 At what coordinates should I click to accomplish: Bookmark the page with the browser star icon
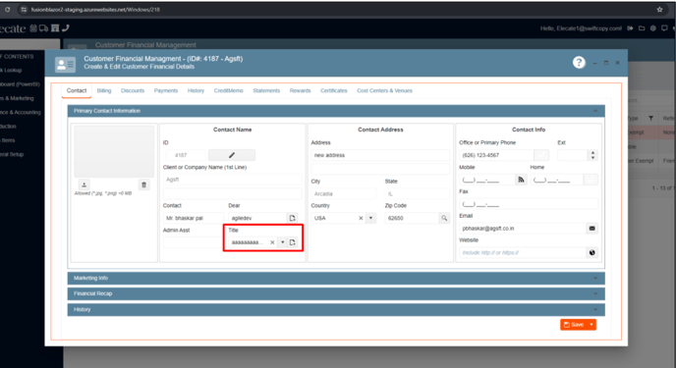click(x=659, y=10)
